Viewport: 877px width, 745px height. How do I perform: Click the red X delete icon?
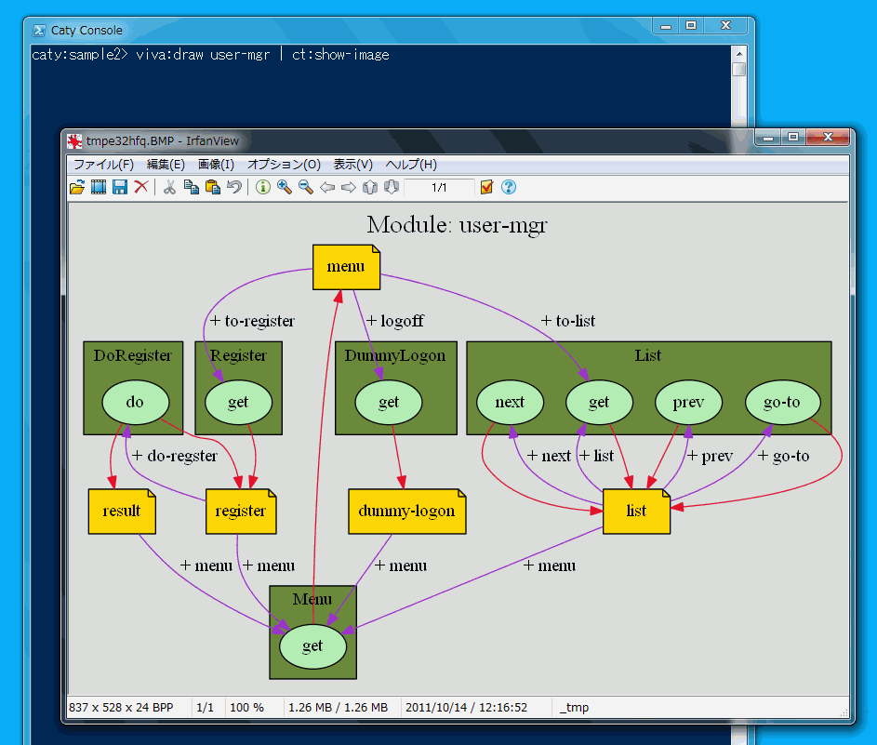141,188
